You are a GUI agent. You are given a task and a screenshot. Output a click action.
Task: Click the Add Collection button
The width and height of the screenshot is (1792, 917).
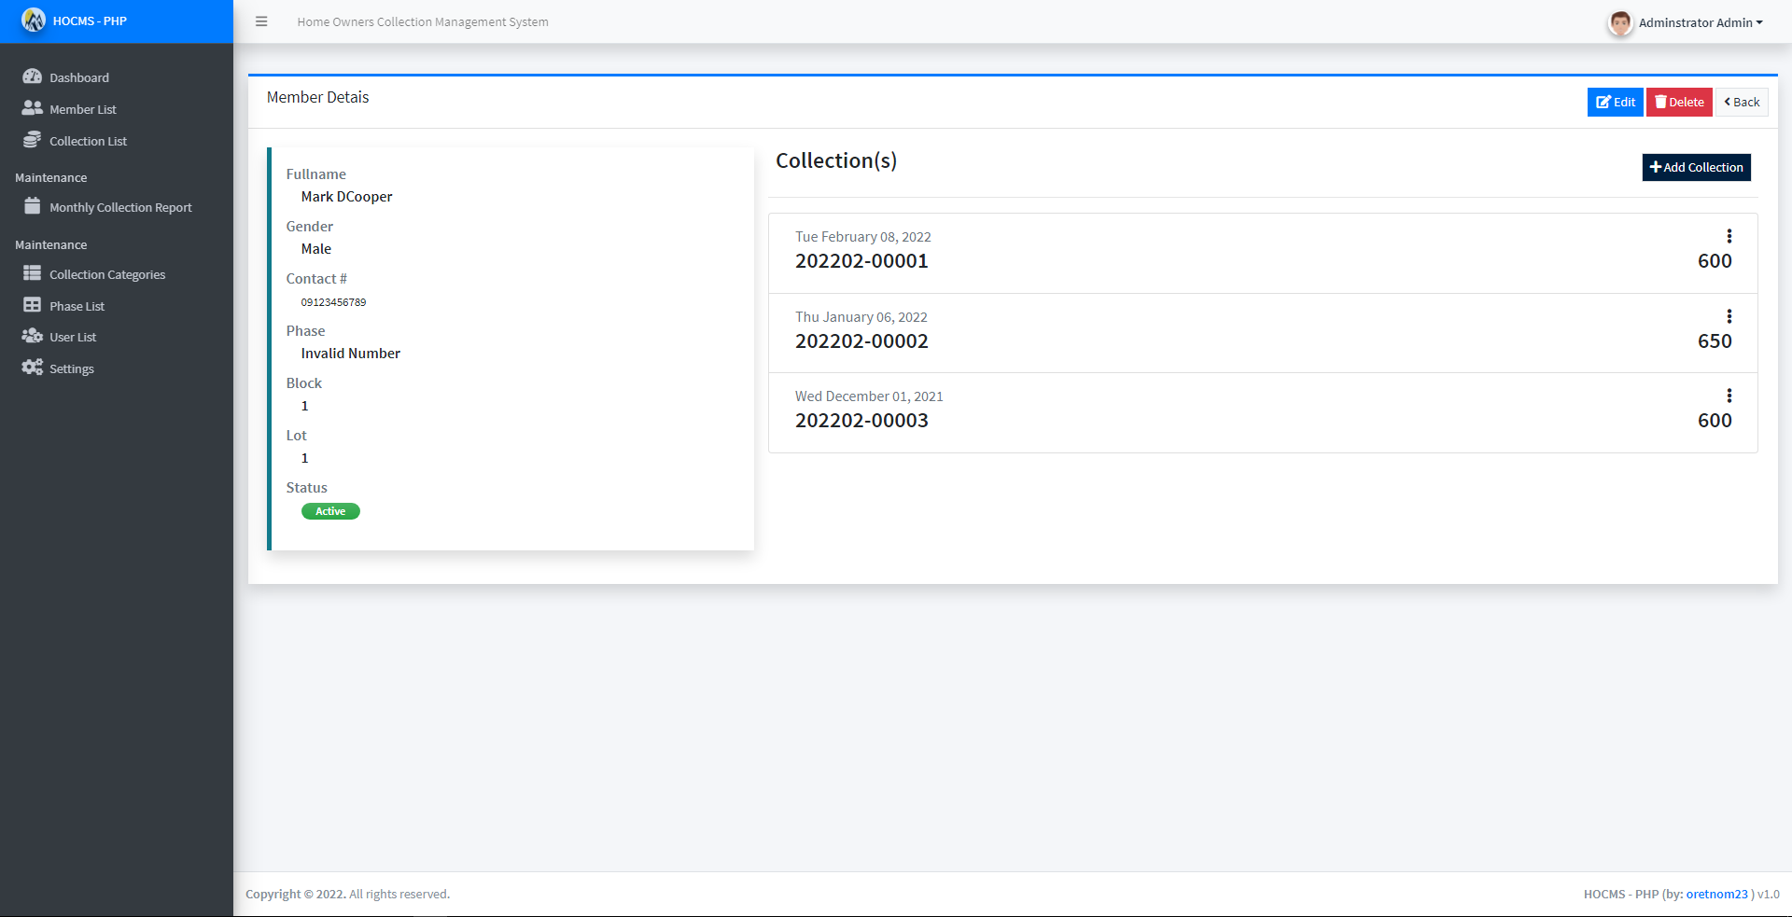coord(1696,167)
